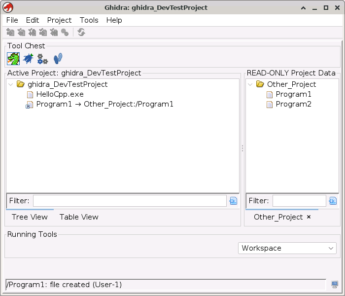Screen dimensions: 345x296
Task: Open filter options in read-only project panel
Action: (333, 201)
